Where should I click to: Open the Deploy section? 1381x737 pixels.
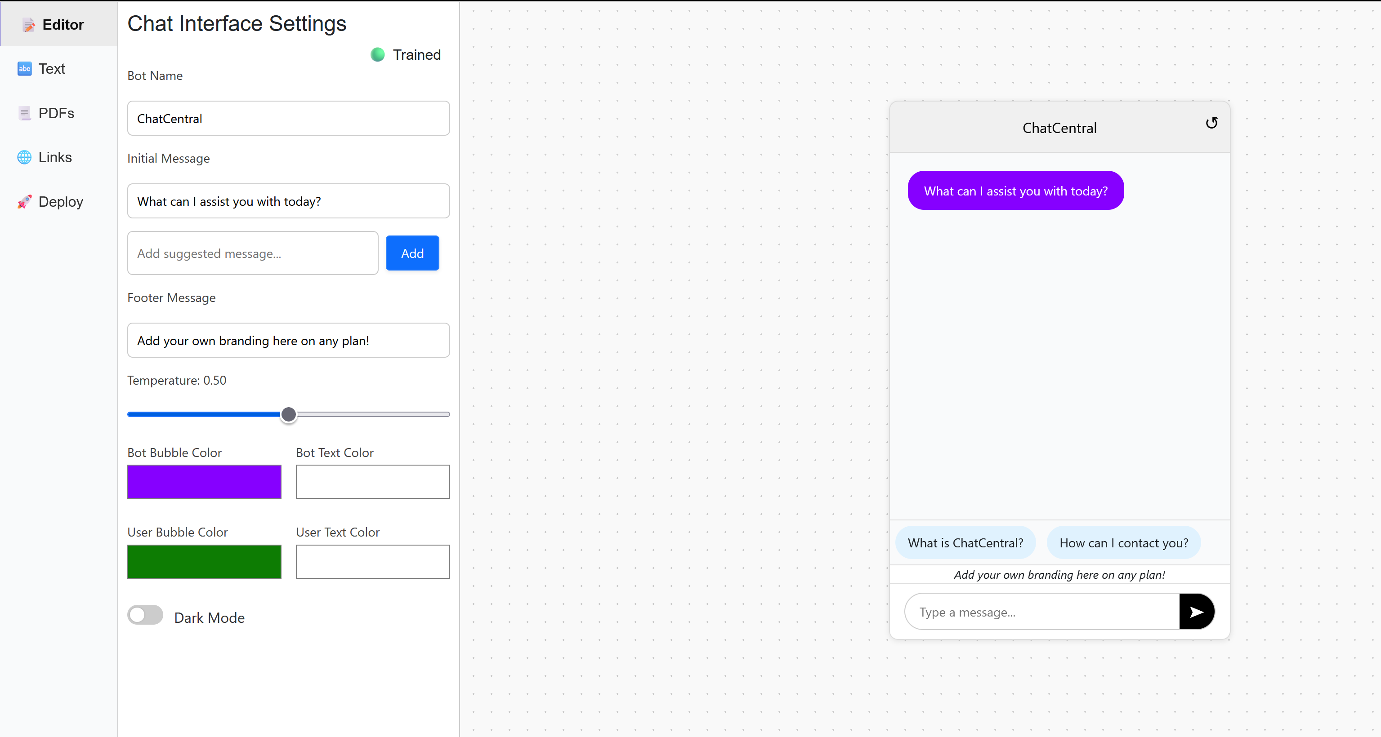click(61, 201)
